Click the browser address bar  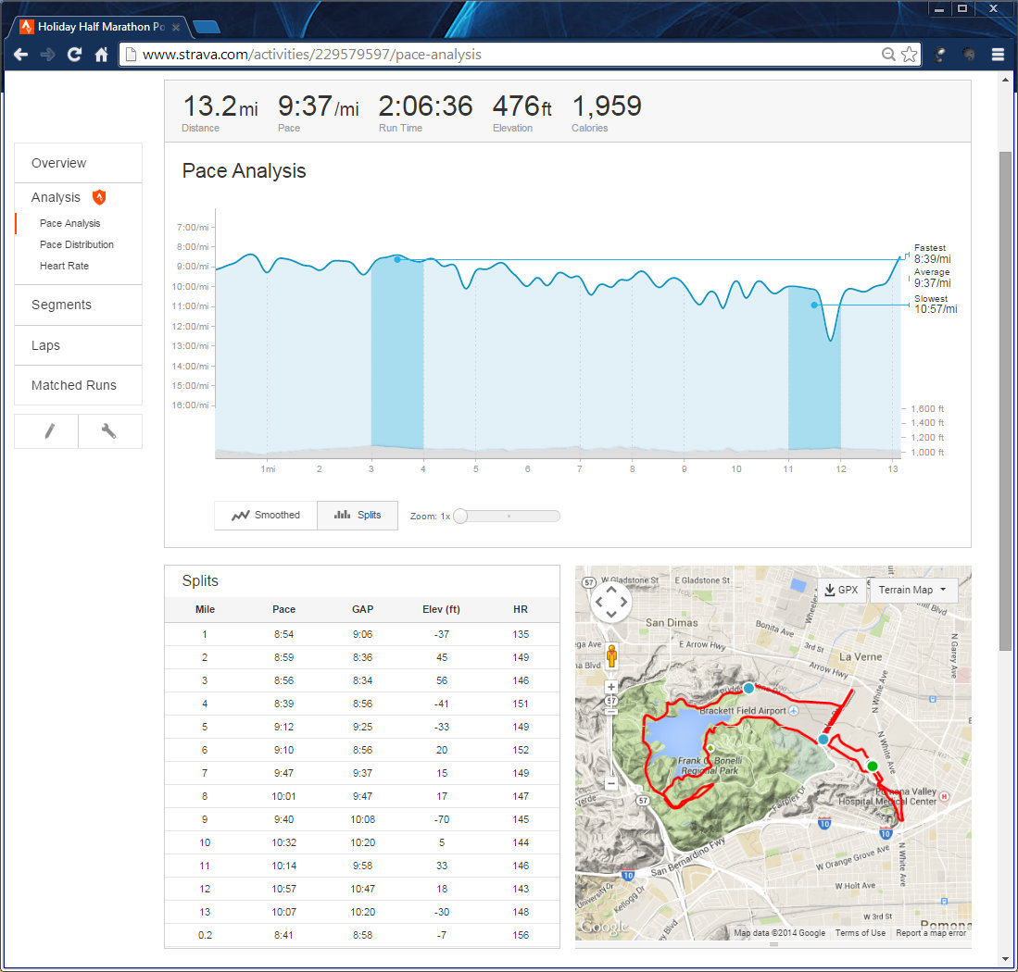(x=500, y=55)
